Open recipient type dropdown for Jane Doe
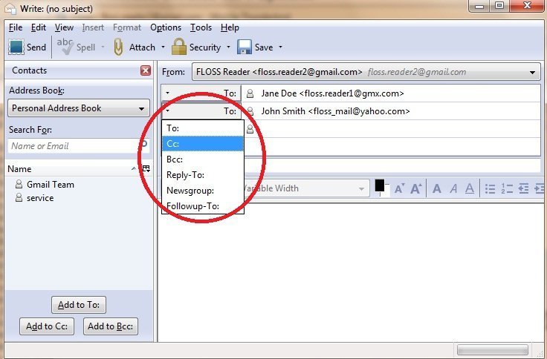Viewport: 547px width, 359px height. click(201, 93)
